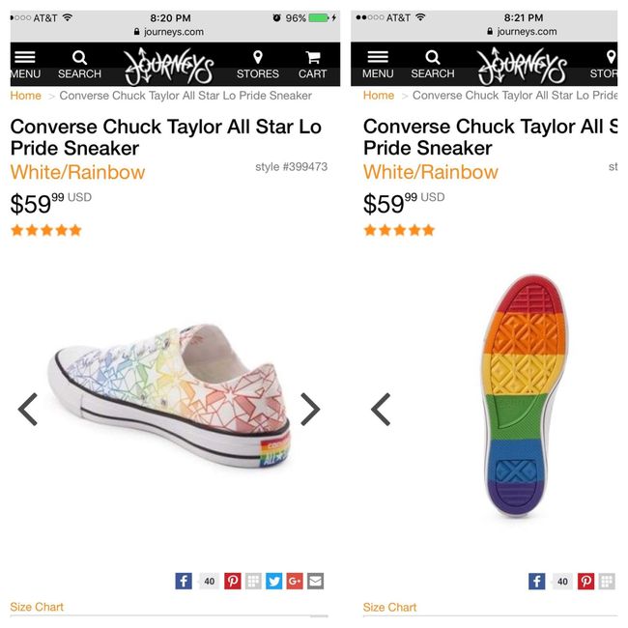Viewport: 628px width, 628px height.
Task: Click the Google Plus share icon
Action: [295, 581]
